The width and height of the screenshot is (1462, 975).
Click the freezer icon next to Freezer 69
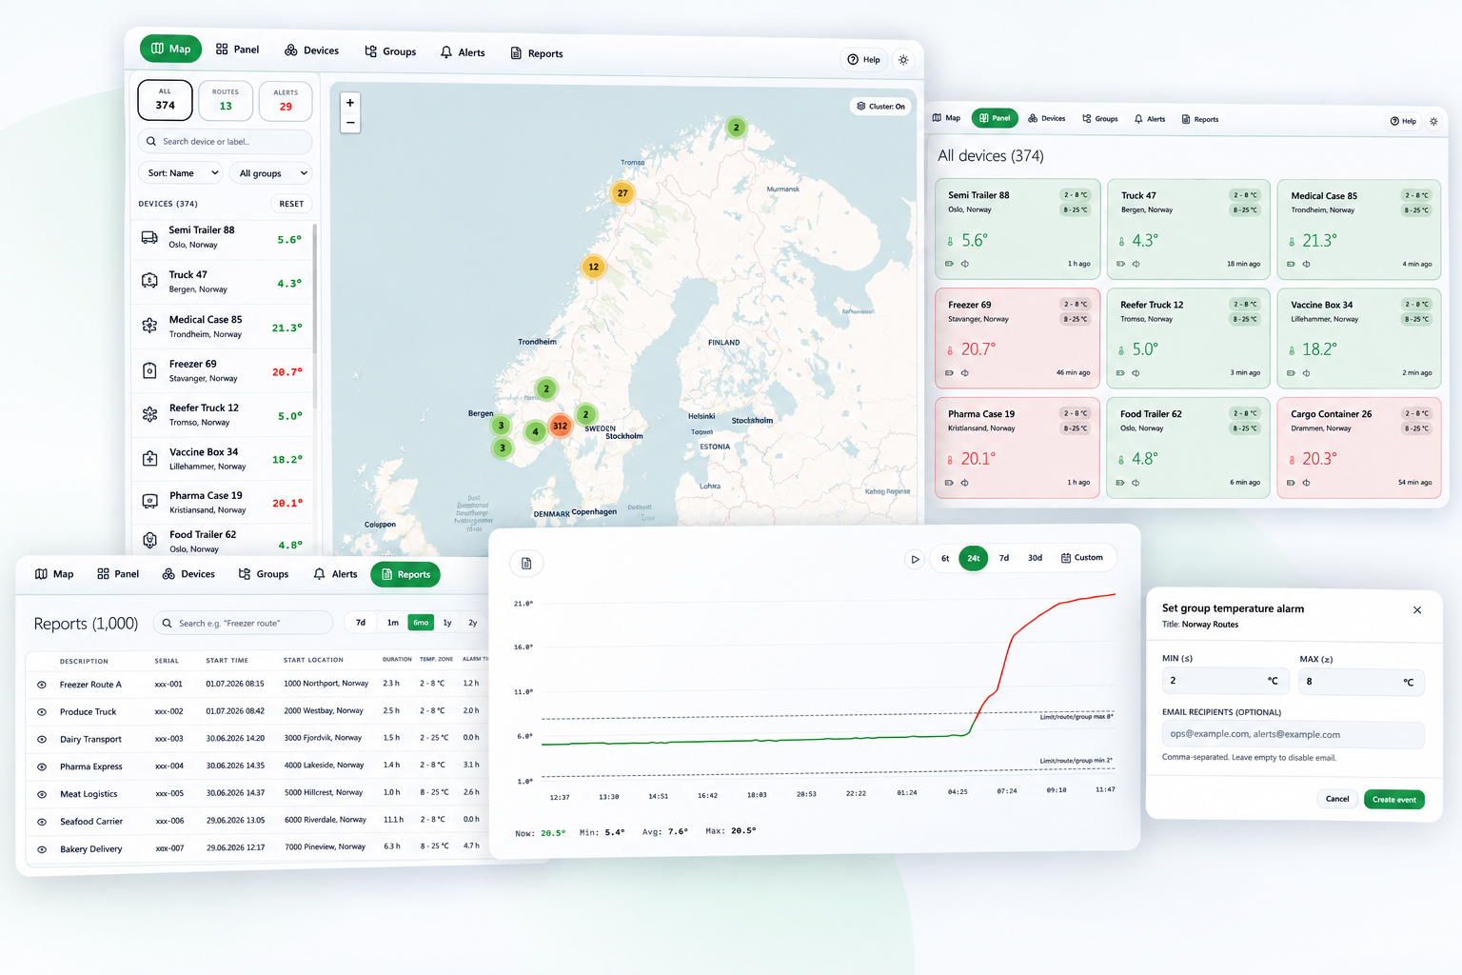tap(149, 370)
